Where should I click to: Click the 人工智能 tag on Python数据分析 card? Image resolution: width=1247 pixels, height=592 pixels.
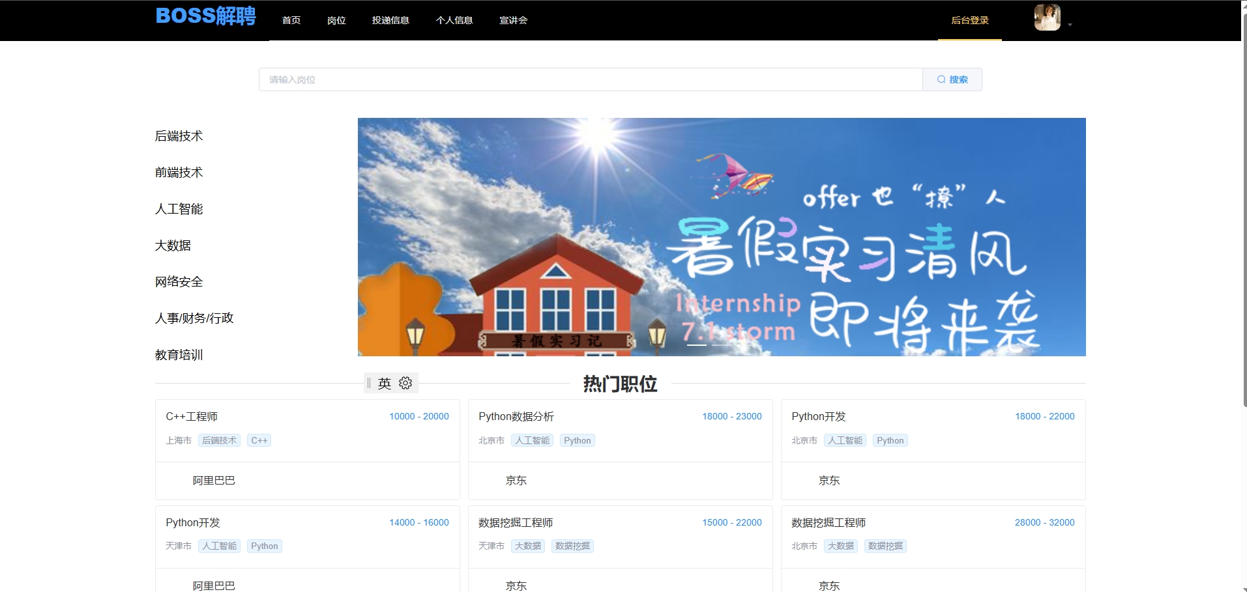[533, 441]
